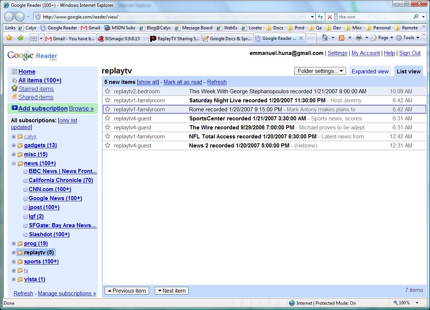
Task: Star the This Week With George Stephanopoulos item
Action: 108,91
